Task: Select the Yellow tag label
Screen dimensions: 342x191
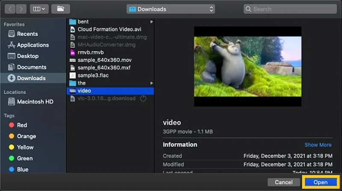Action: pyautogui.click(x=25, y=147)
